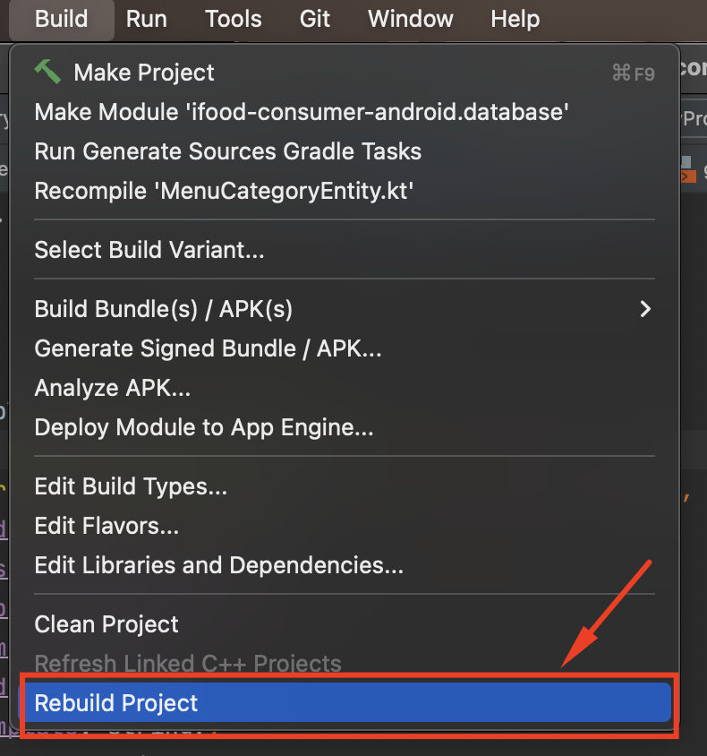Viewport: 707px width, 756px height.
Task: Click the highlighted Rebuild Project entry
Action: click(116, 703)
